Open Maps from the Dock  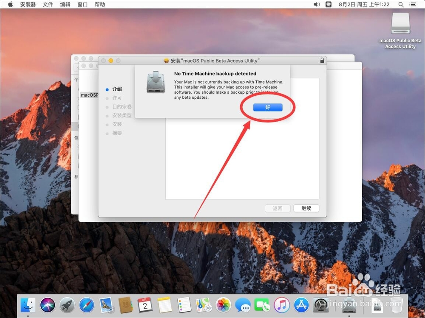coord(204,305)
